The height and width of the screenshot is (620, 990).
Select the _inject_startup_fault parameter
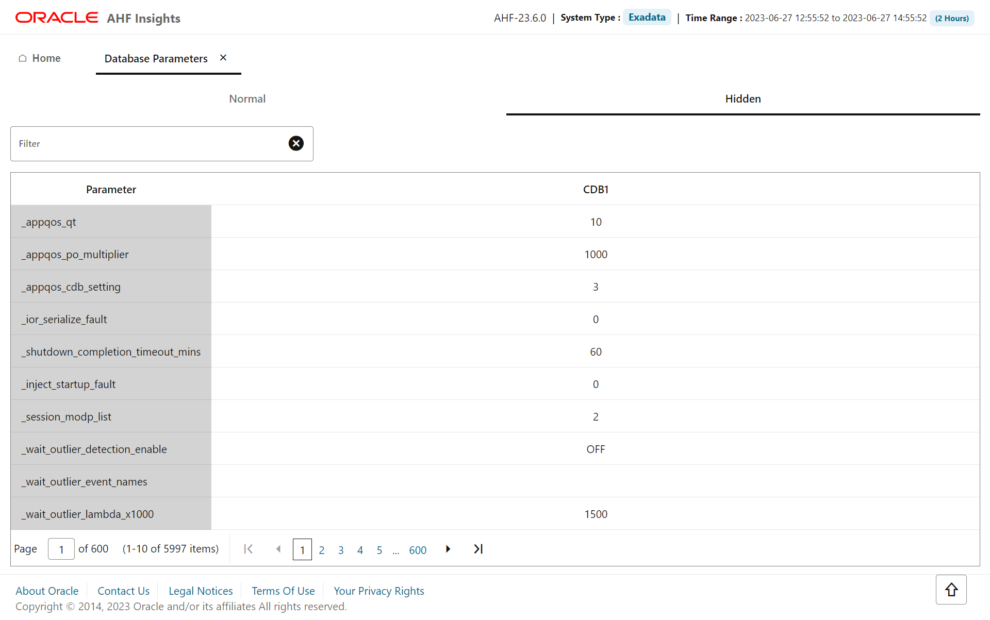[x=111, y=384]
